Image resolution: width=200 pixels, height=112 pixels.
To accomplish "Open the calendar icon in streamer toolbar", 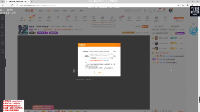I will (x=49, y=18).
